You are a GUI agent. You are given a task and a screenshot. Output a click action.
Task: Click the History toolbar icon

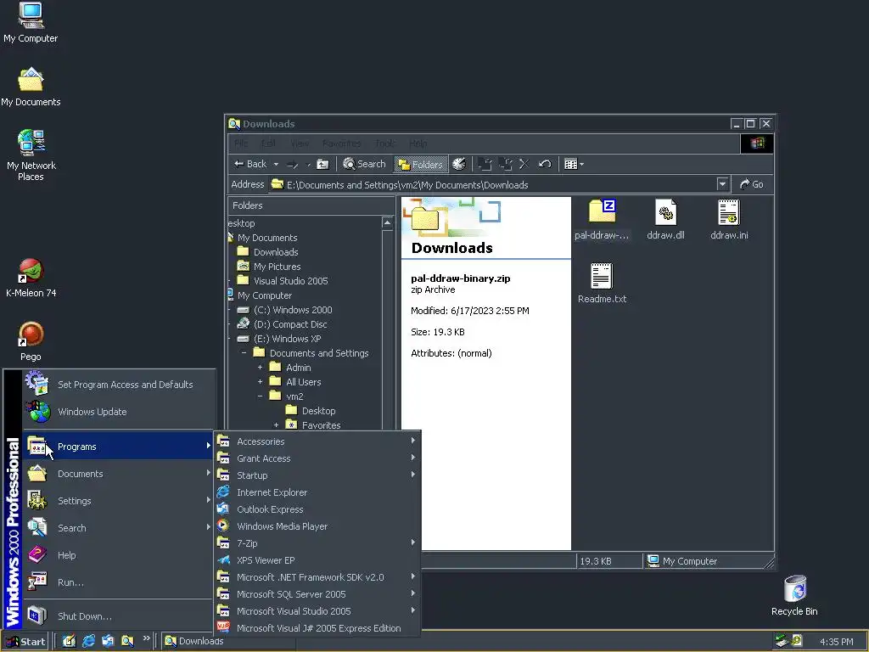[459, 164]
